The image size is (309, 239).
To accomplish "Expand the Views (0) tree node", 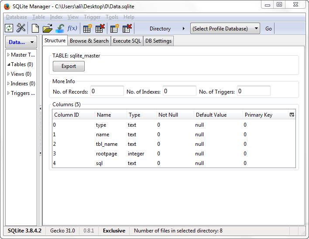I will point(8,74).
